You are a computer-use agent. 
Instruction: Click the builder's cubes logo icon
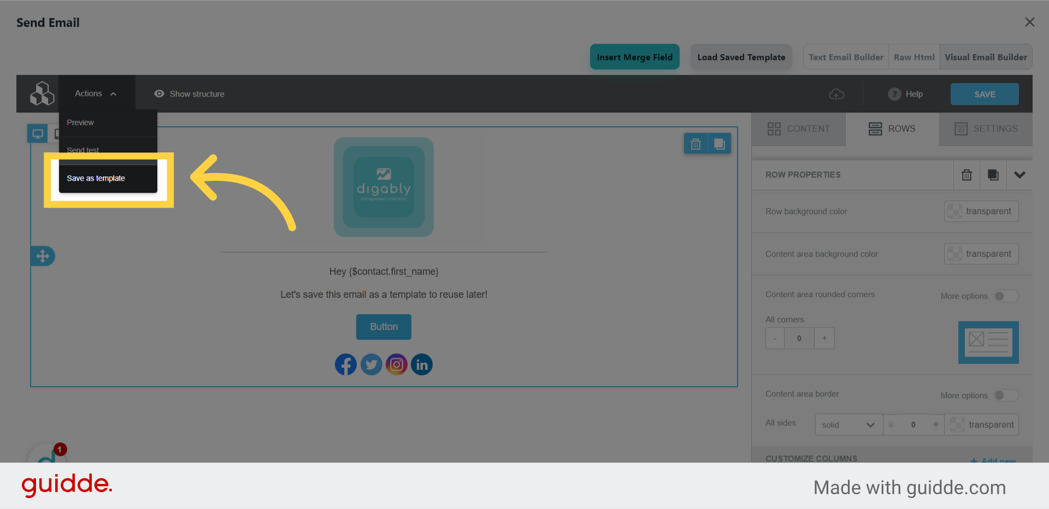[x=42, y=94]
